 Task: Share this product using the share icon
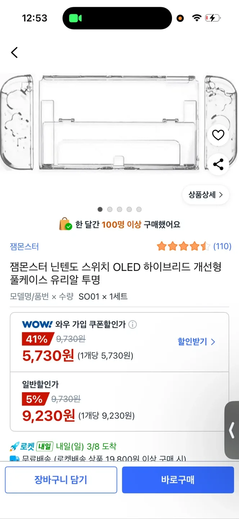tap(218, 164)
